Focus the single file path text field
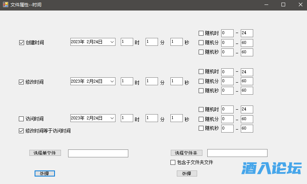This screenshot has height=184, width=307. point(98,153)
